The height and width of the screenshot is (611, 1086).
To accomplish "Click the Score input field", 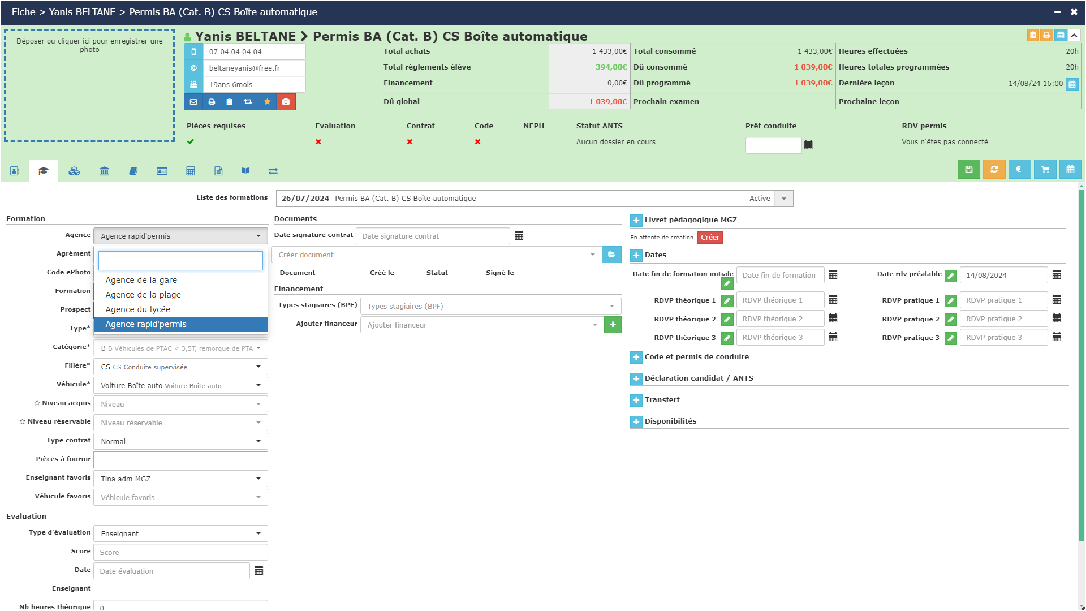I will pyautogui.click(x=180, y=552).
